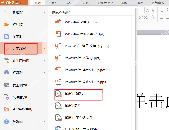Viewport: 169px width, 130px height.
Task: Select 新建(N) in file menu
Action: click(24, 12)
